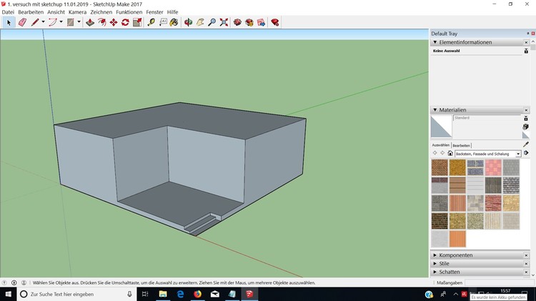Click the Windows search box
Viewport: 536px width, 301px height.
click(77, 294)
